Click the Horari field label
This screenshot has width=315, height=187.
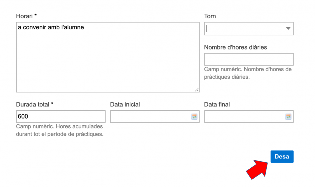25,16
